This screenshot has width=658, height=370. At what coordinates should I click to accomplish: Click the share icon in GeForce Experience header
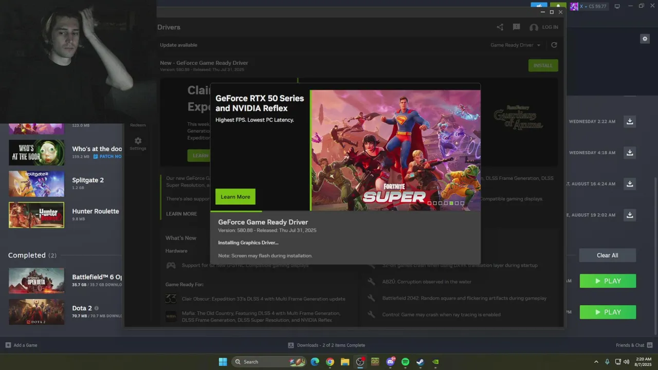point(500,27)
